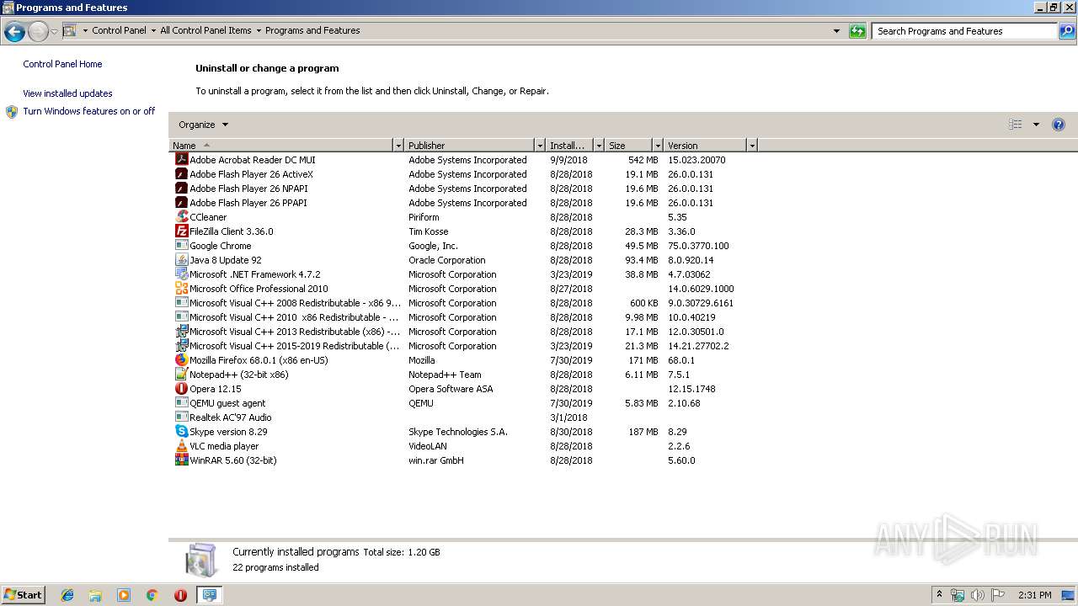Change view with the views button

click(x=1016, y=125)
